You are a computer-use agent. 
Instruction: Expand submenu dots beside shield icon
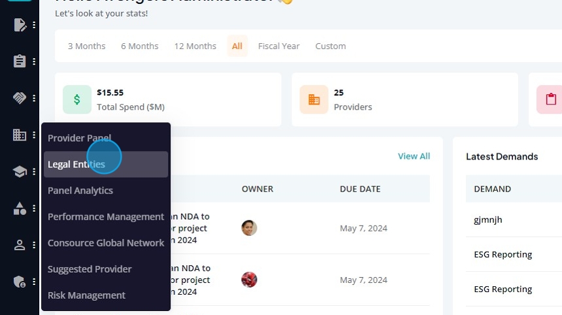coord(34,282)
